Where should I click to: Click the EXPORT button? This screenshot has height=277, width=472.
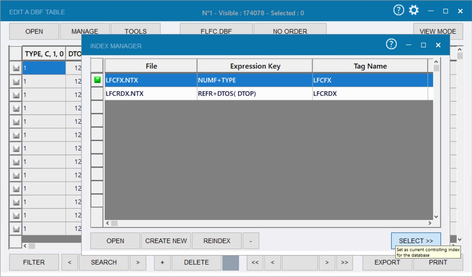[x=387, y=262]
